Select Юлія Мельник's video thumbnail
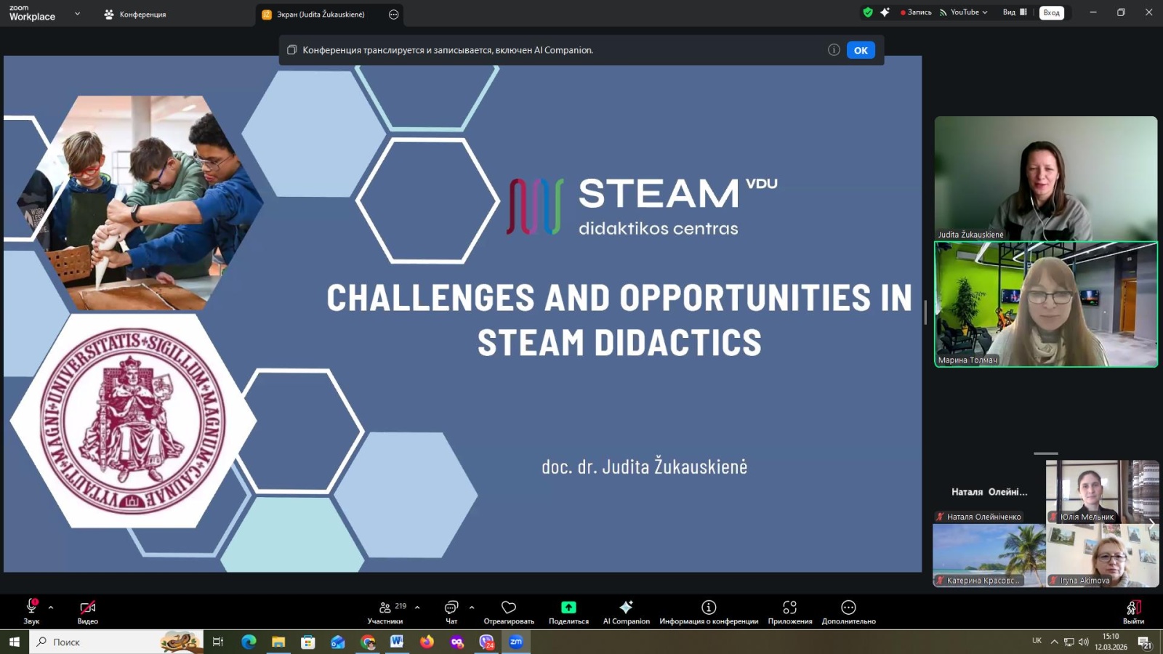This screenshot has width=1163, height=654. coord(1088,492)
